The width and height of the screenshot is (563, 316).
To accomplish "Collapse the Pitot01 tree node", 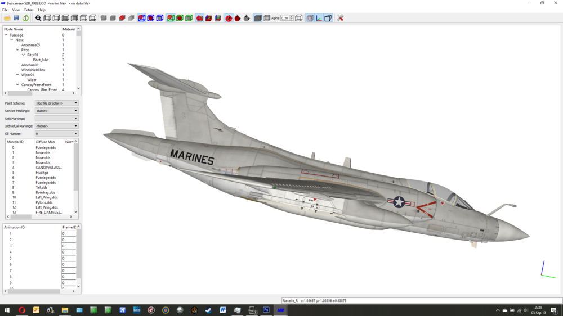I will pos(23,55).
